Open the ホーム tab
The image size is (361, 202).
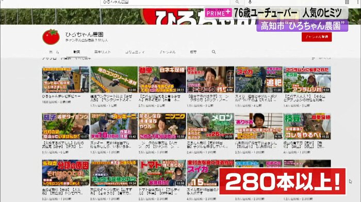click(54, 52)
